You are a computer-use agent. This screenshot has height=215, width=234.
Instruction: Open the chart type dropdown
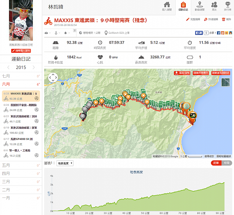[x=65, y=163]
